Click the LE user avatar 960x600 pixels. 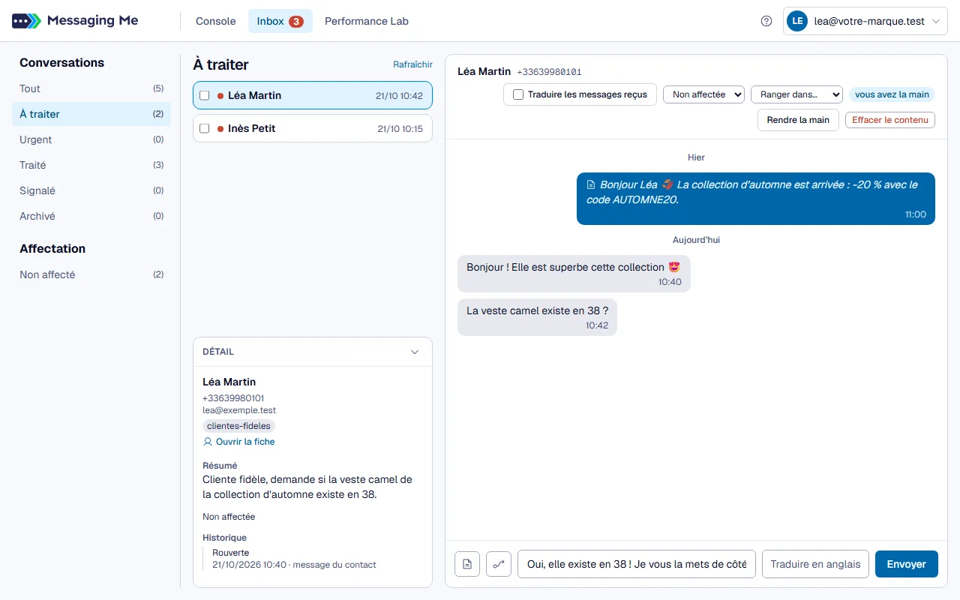[x=797, y=21]
